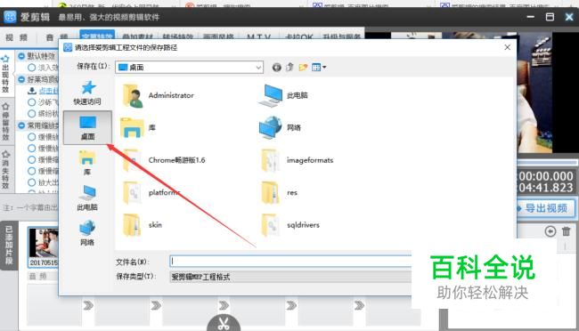Select the 沙砾 effect radio button
Viewport: 579px width, 331px height.
coord(32,102)
